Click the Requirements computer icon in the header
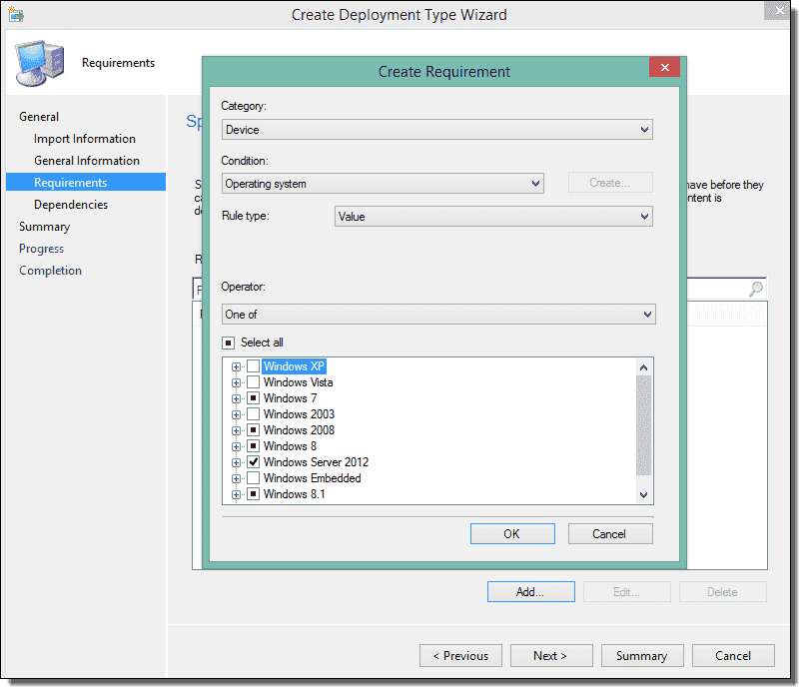Viewport: 806px width, 694px height. (38, 62)
